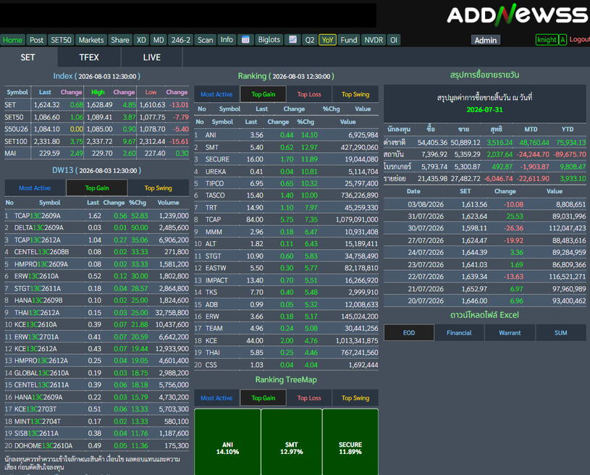Viewport: 590px width, 475px height.
Task: Select Top Loss tab in Ranking panel
Action: 309,94
